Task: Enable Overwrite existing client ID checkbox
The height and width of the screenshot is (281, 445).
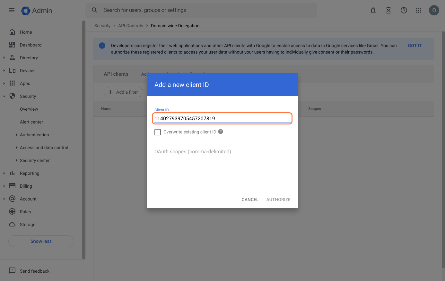Action: pos(158,132)
